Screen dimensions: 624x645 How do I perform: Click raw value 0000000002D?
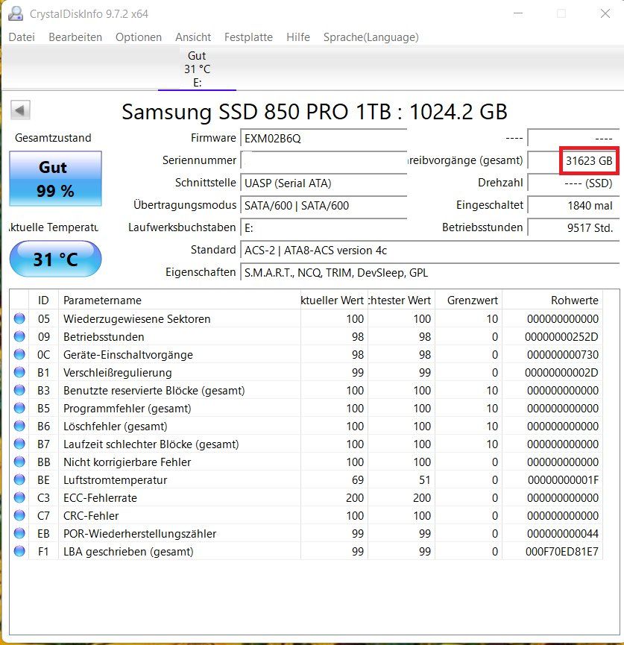click(x=561, y=373)
